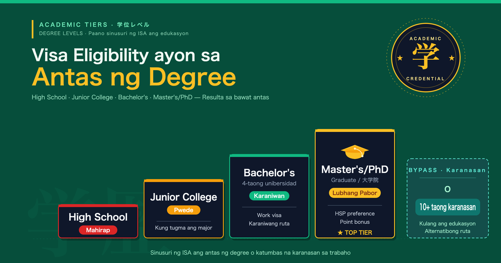This screenshot has width=501, height=263.
Task: Select the Bachelor's card title
Action: pos(269,173)
